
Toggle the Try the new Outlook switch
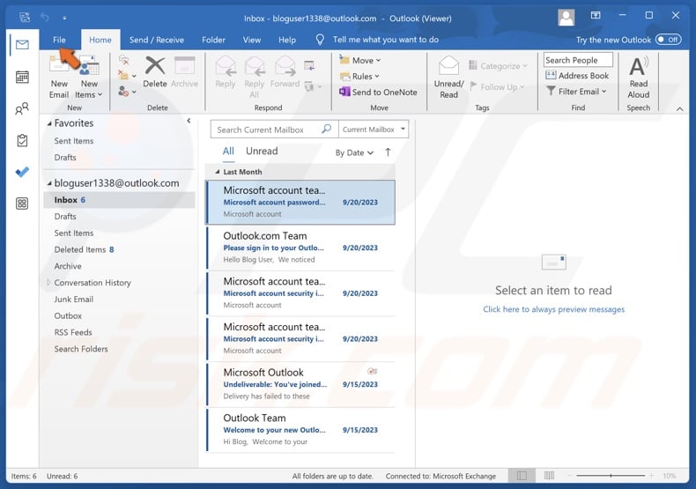coord(669,40)
